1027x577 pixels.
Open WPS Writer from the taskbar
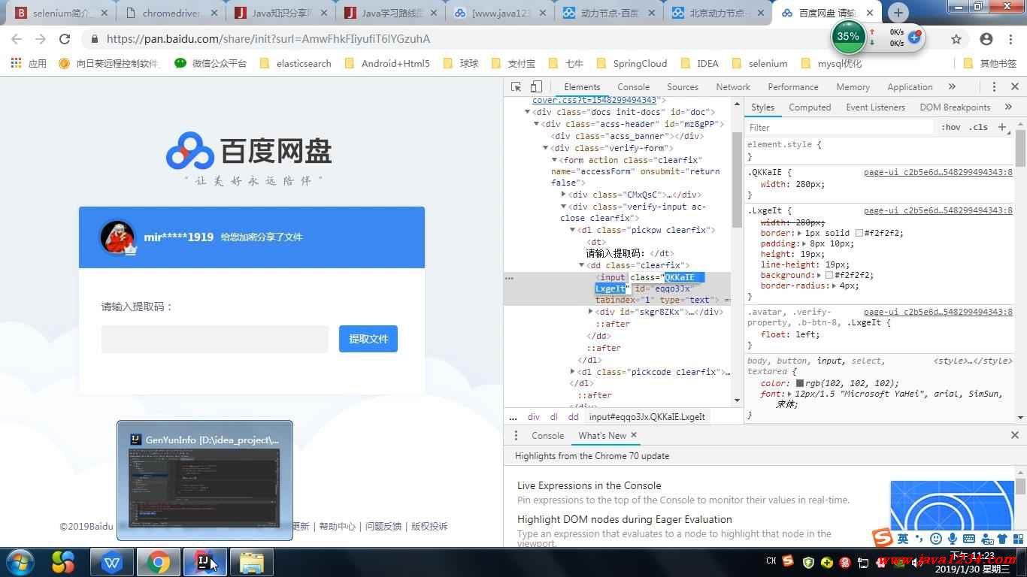coord(111,562)
